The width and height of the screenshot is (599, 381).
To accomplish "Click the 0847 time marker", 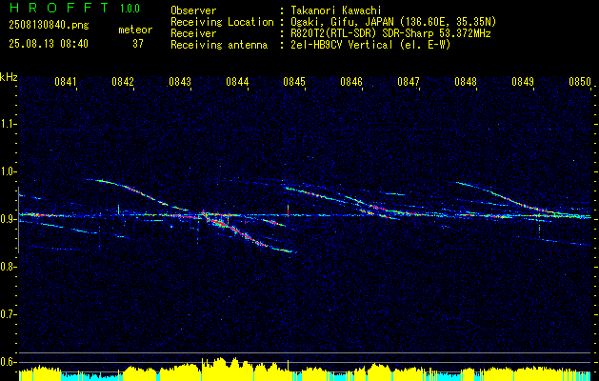I will coord(409,82).
